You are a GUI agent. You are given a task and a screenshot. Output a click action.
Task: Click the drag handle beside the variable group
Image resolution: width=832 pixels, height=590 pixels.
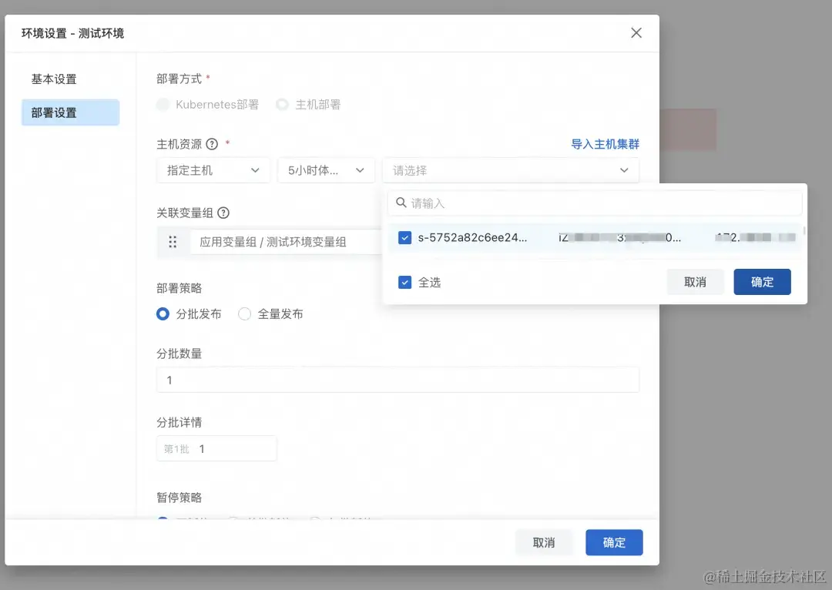173,242
